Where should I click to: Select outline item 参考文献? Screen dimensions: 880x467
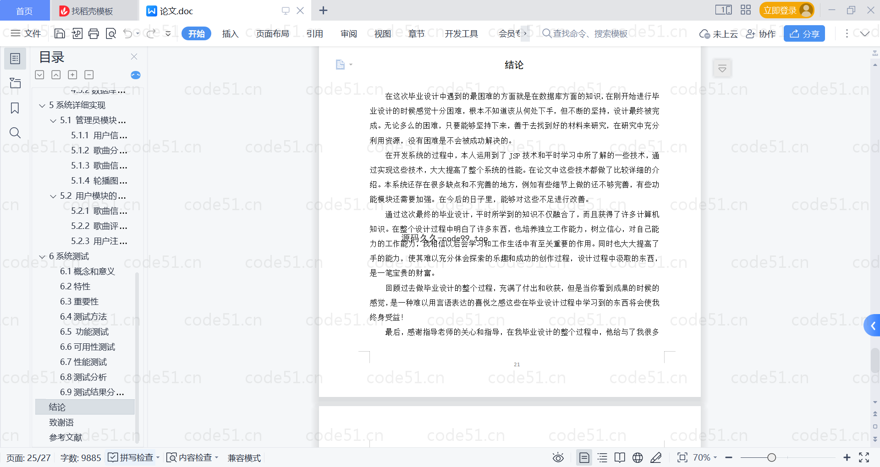(66, 438)
